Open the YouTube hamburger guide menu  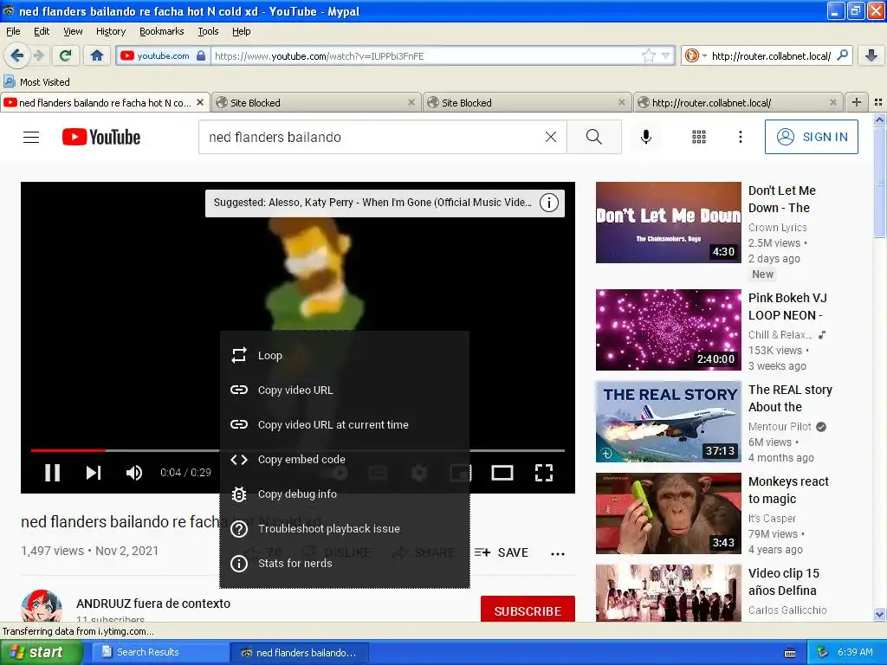tap(31, 137)
